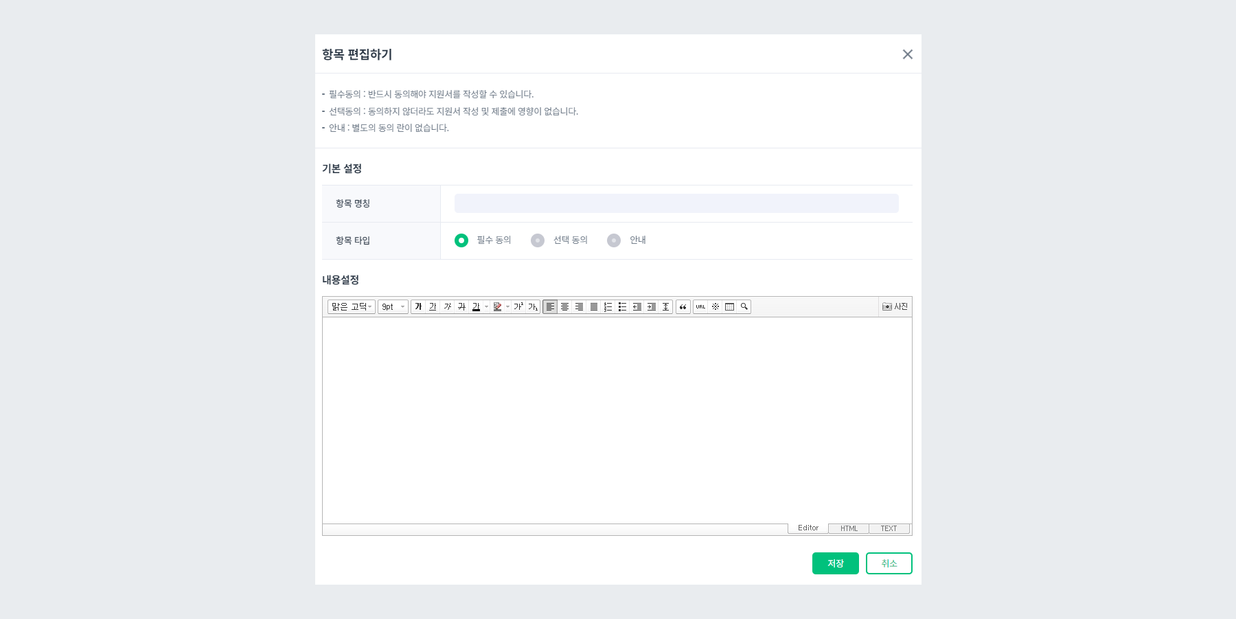The height and width of the screenshot is (619, 1236).
Task: Open the 맑은 고딕 font family dropdown
Action: point(350,306)
